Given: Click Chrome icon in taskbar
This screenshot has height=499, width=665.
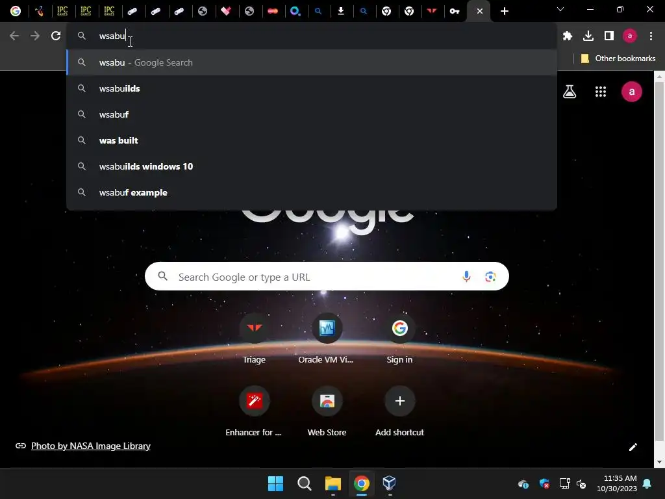Looking at the screenshot, I should [361, 483].
